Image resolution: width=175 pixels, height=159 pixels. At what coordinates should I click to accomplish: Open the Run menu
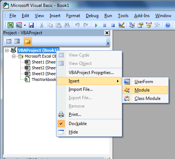(108, 16)
